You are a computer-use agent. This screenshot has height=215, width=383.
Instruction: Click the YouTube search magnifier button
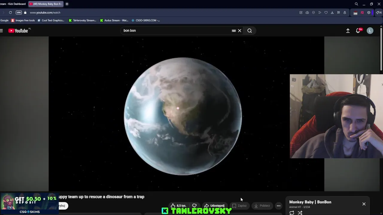pos(250,30)
